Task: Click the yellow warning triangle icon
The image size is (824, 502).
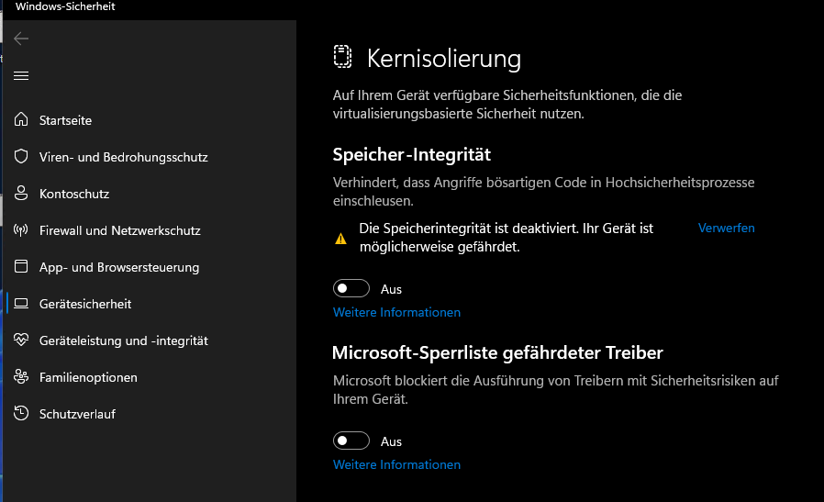Action: tap(340, 239)
